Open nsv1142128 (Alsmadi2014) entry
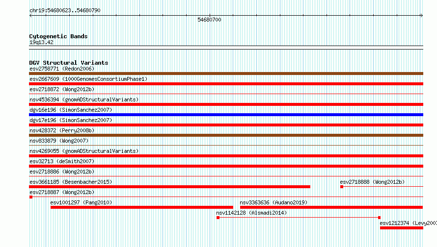 251,213
